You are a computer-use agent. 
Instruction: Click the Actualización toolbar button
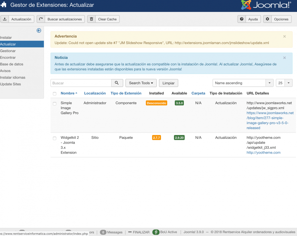tap(18, 19)
